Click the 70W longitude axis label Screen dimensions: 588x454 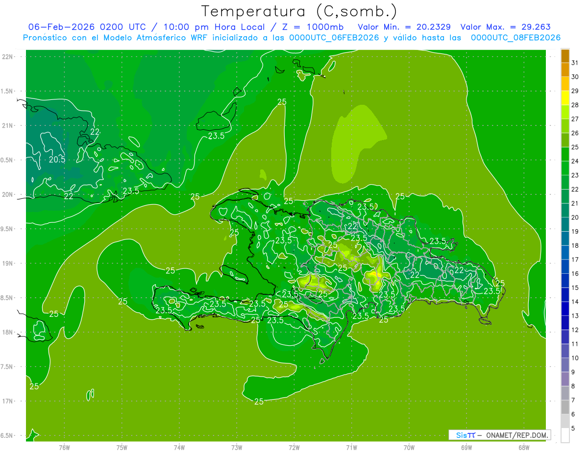point(409,448)
